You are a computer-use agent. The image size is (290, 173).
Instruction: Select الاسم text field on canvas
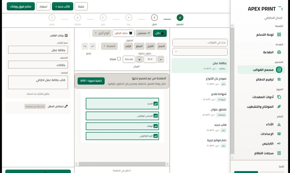122,104
